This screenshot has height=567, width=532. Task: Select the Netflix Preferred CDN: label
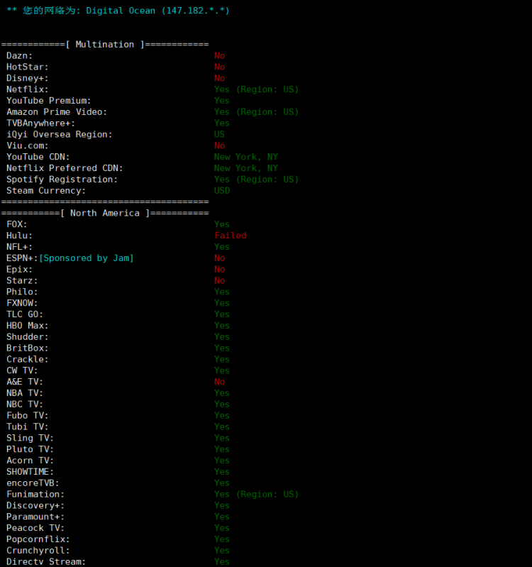65,167
